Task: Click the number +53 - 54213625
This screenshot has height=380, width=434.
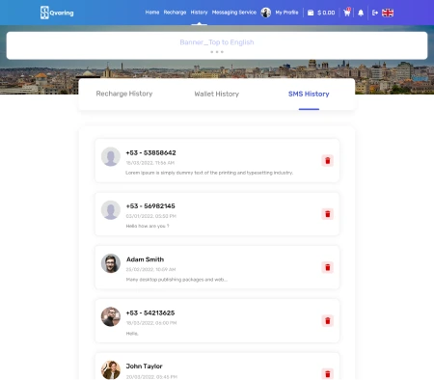Action: (x=150, y=312)
